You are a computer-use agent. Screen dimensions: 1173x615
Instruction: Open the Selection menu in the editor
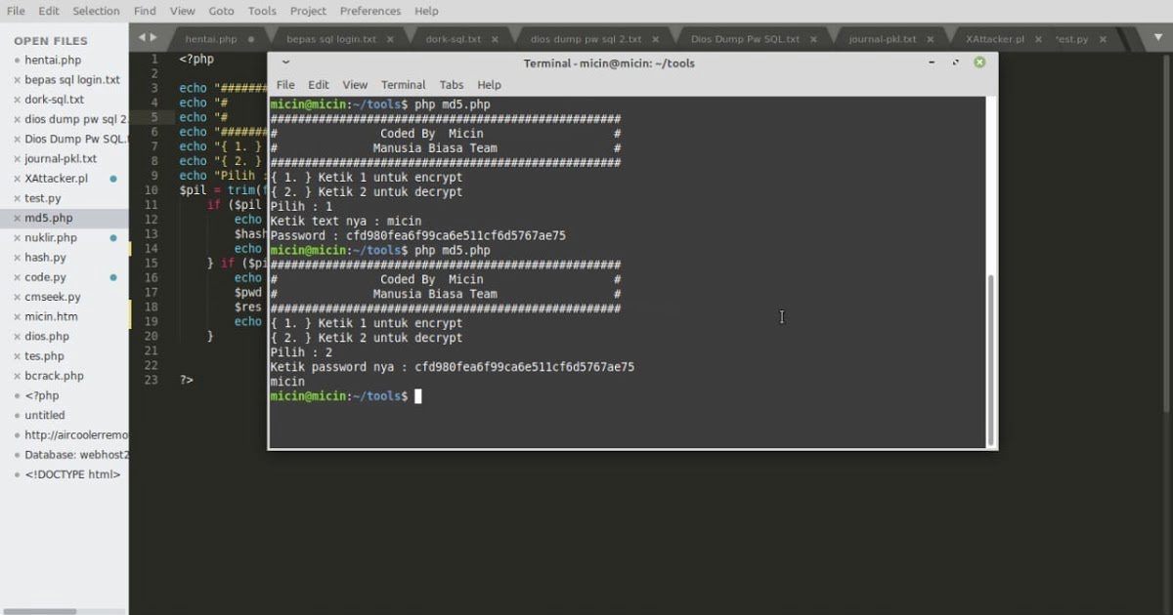tap(95, 11)
